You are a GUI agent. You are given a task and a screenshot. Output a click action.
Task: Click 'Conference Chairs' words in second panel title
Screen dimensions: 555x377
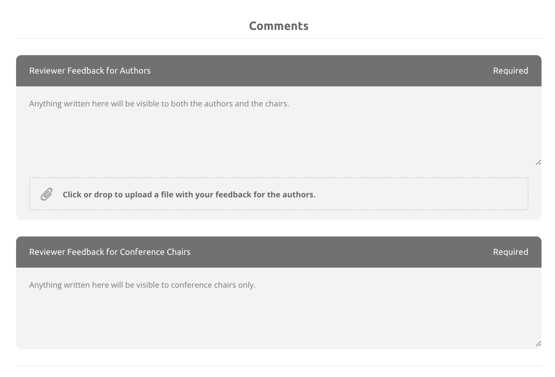click(x=155, y=252)
